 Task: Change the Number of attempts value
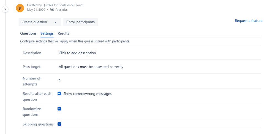(60, 81)
